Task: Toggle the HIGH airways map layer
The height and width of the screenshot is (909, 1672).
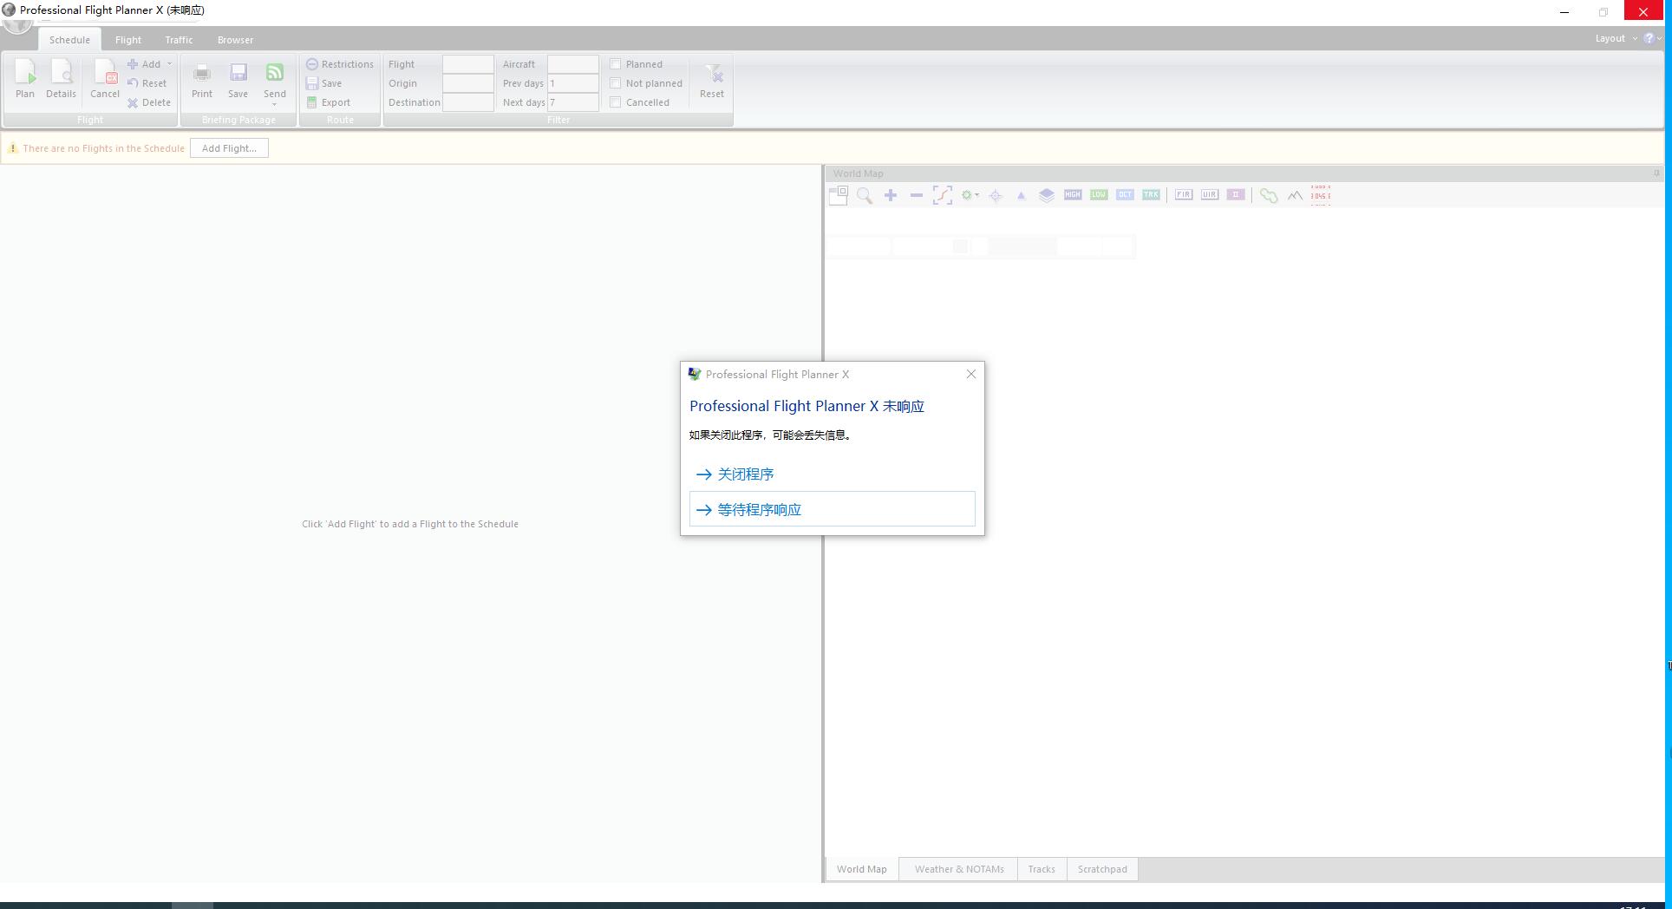Action: (x=1073, y=195)
